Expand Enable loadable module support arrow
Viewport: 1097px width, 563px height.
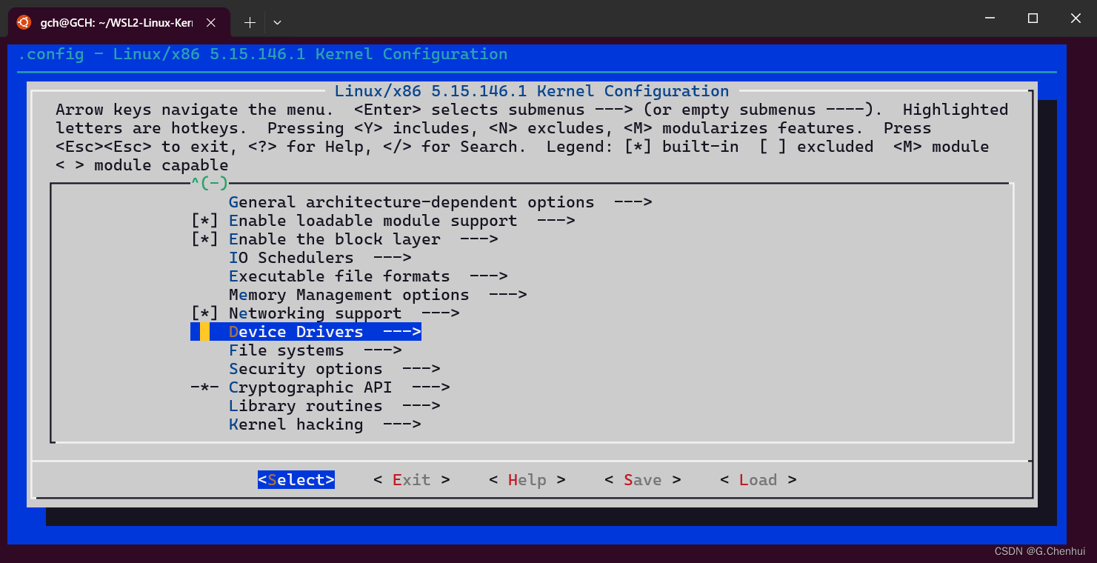(x=556, y=221)
